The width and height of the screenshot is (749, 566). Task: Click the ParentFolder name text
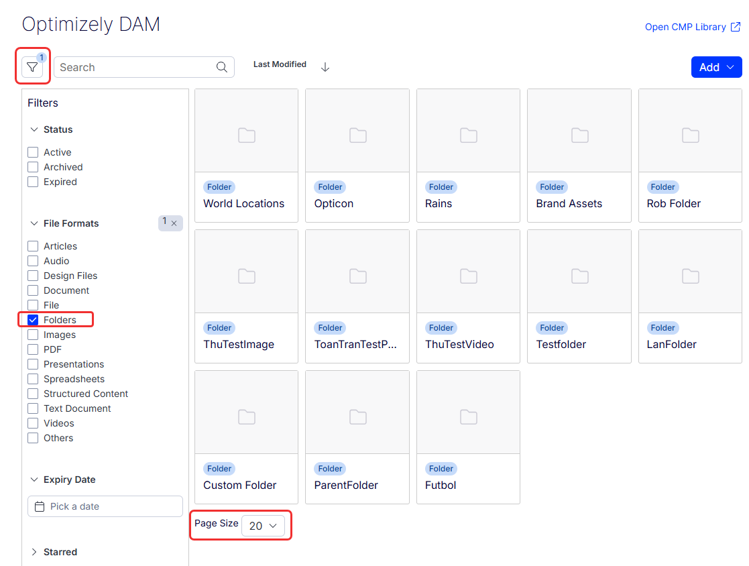(346, 486)
